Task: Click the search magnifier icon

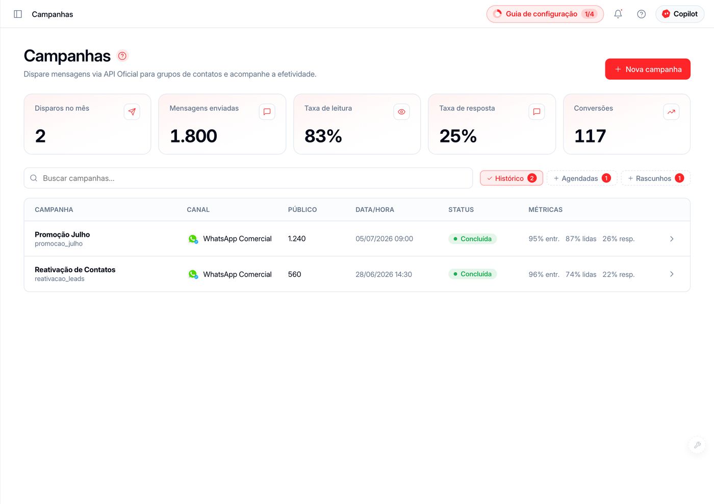Action: click(34, 178)
